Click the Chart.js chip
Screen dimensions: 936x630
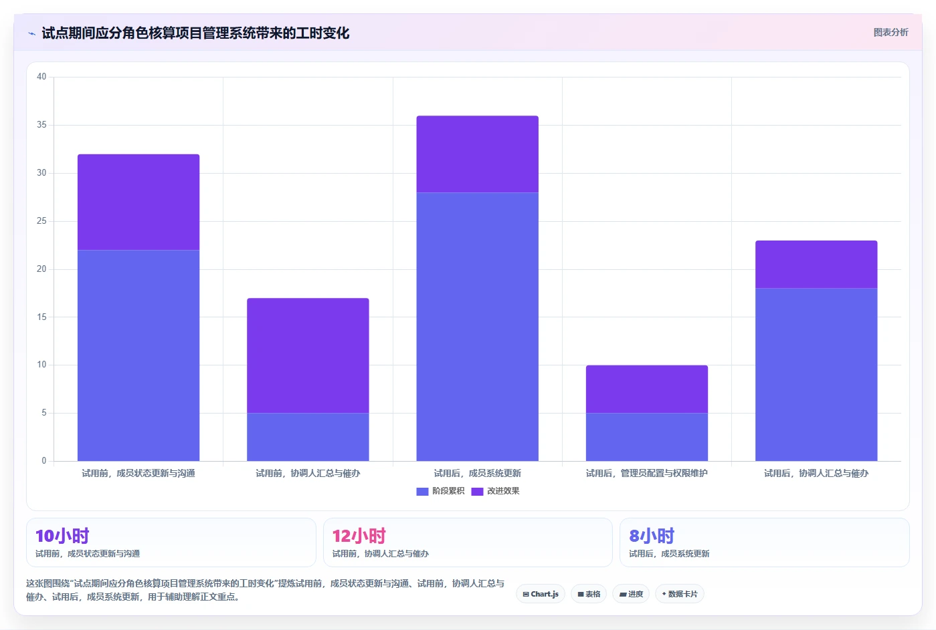click(x=541, y=594)
